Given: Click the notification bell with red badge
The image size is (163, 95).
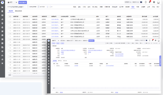Looking at the screenshot, I should (150, 2).
